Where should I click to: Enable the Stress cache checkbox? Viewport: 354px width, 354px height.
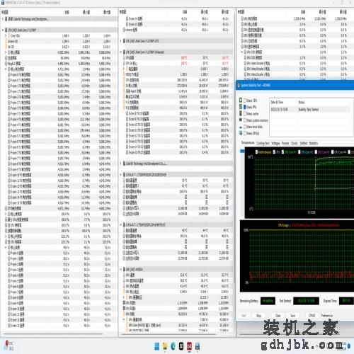click(245, 114)
